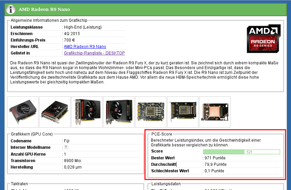Open the fifth thumbnail showing bare PCB
This screenshot has height=190, width=291.
(150, 112)
